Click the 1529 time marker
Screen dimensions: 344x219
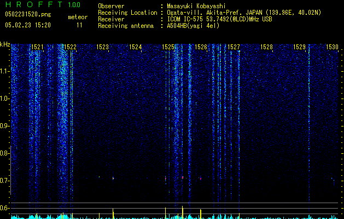(299, 47)
